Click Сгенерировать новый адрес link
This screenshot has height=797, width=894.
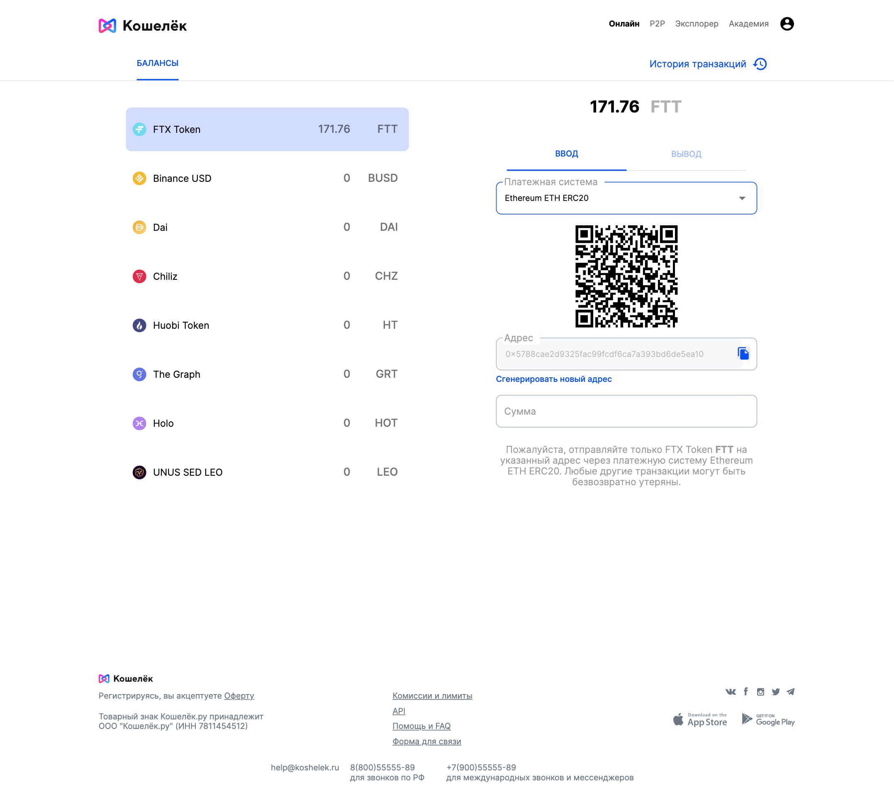(553, 379)
